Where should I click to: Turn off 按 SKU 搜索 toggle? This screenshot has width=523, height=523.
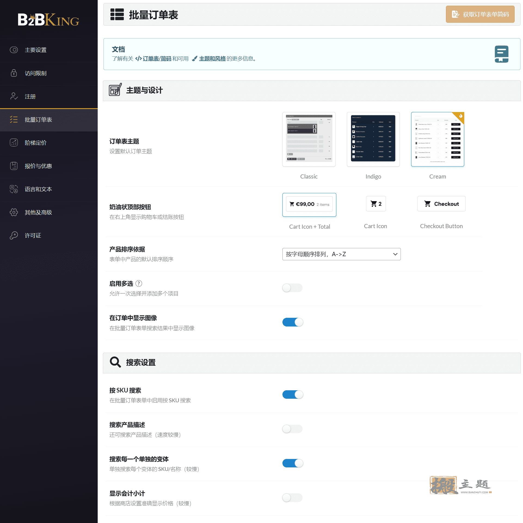[293, 395]
